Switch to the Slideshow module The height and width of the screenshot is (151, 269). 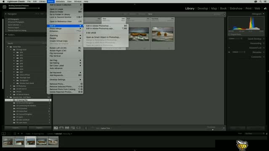(236, 8)
